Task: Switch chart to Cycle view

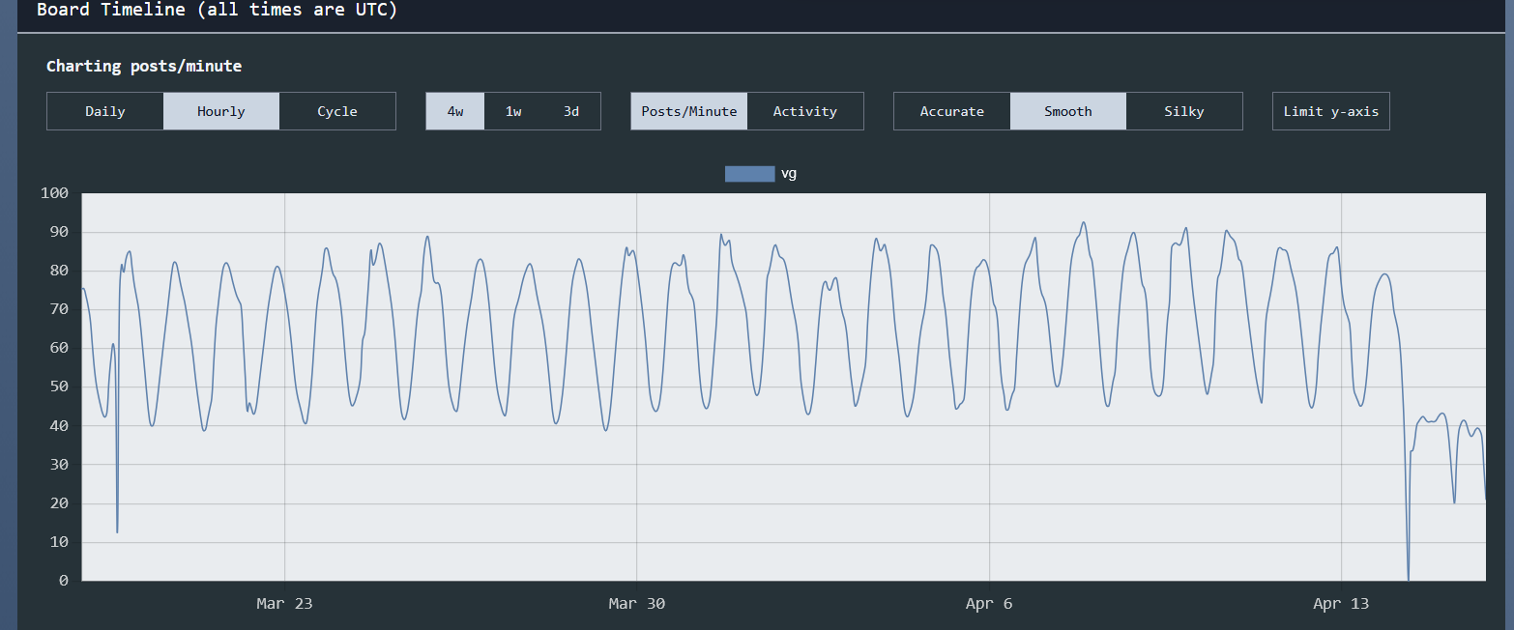Action: click(x=337, y=111)
